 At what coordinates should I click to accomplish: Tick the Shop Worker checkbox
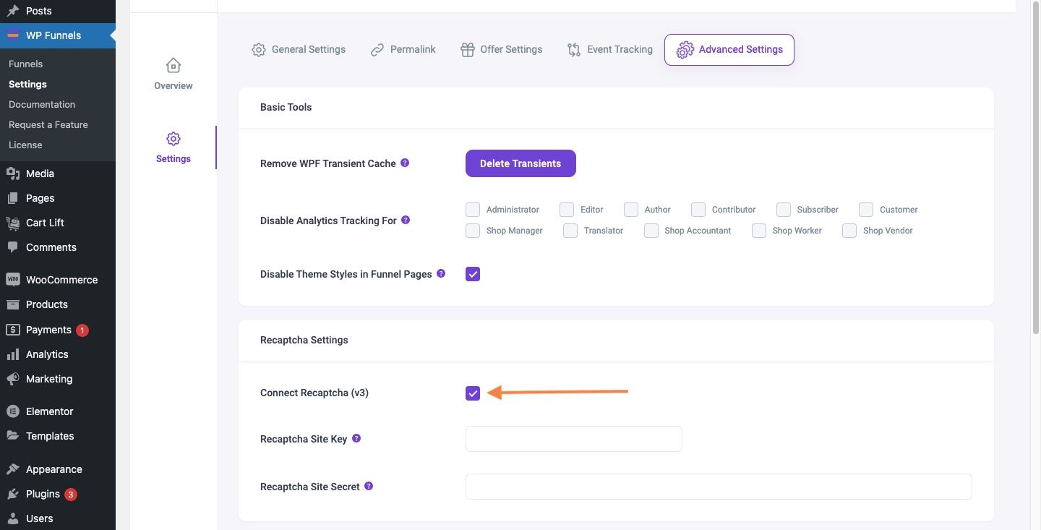759,231
